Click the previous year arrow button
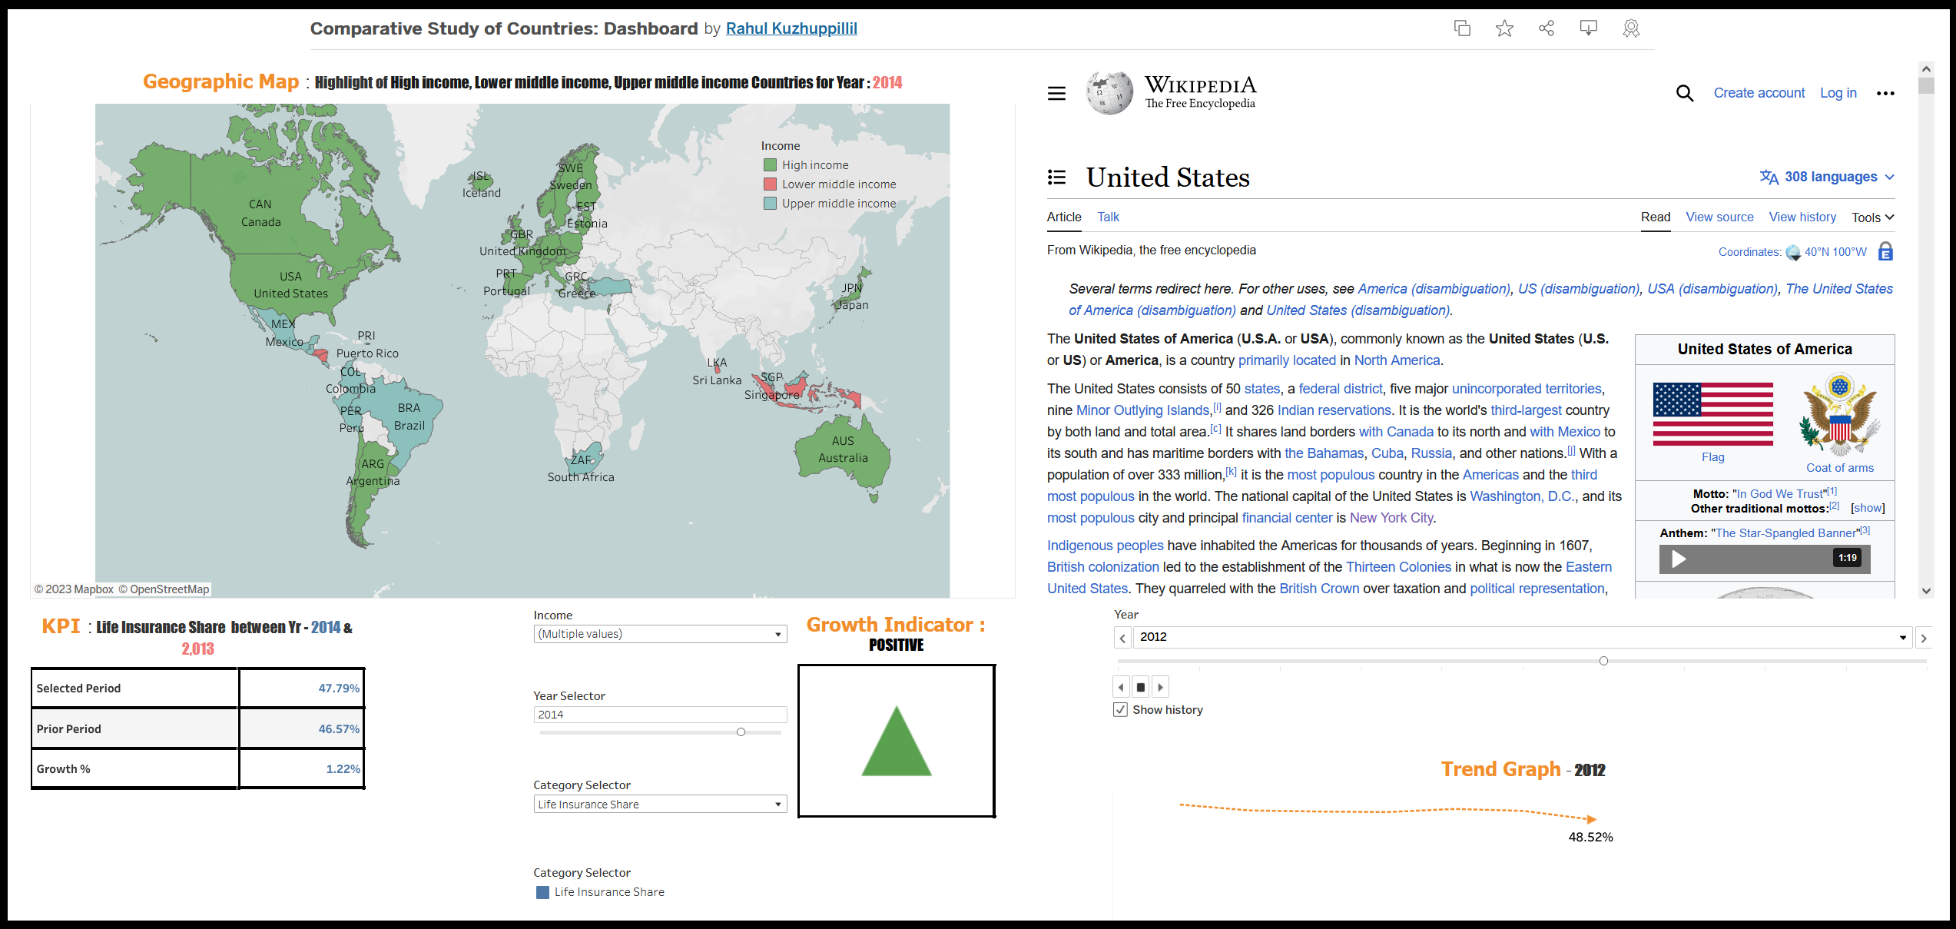 1122,637
